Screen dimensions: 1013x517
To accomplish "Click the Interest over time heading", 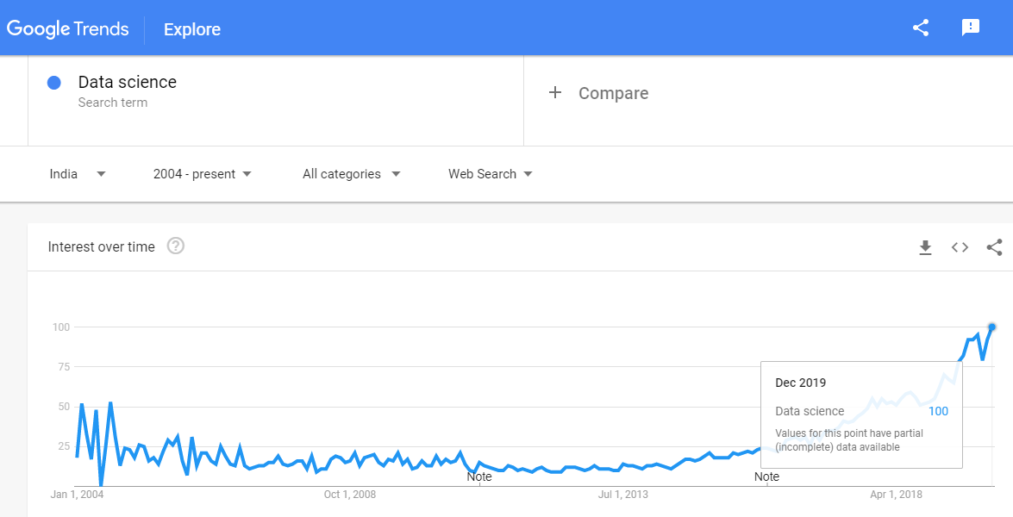I will point(102,246).
